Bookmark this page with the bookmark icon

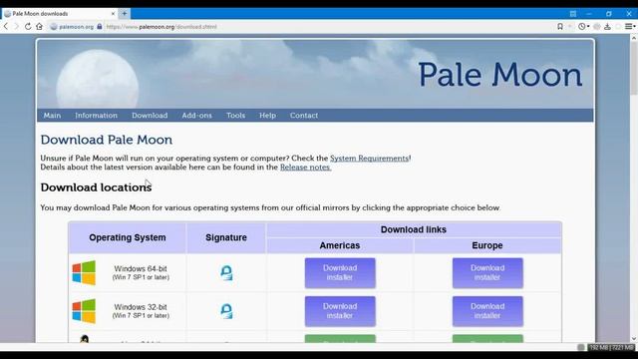tap(560, 27)
